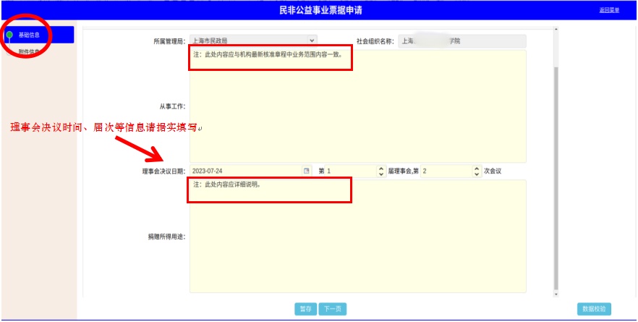Click the 暂存 button

tap(305, 309)
